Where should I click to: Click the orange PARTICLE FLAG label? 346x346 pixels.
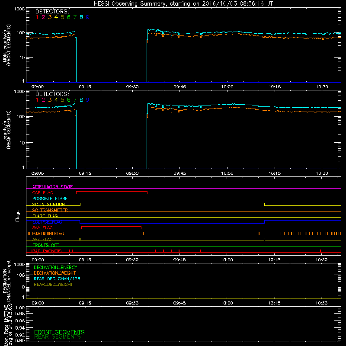(48, 234)
